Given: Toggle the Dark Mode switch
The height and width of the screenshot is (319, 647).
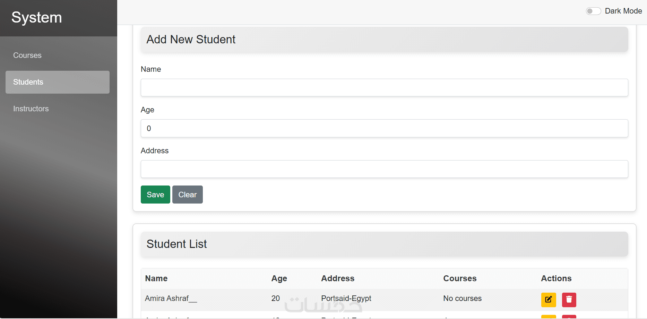Looking at the screenshot, I should pyautogui.click(x=593, y=11).
